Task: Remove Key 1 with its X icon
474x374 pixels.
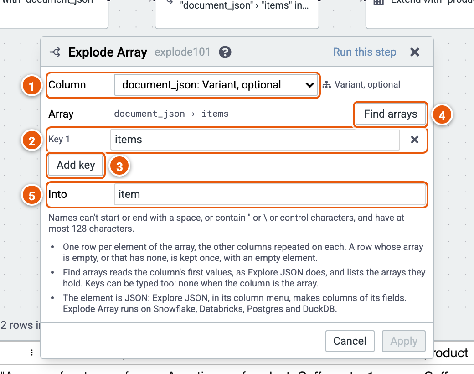Action: pos(415,140)
